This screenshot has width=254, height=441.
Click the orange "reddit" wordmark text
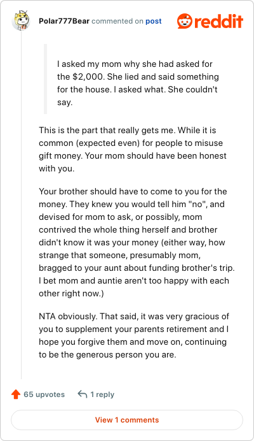pos(218,22)
